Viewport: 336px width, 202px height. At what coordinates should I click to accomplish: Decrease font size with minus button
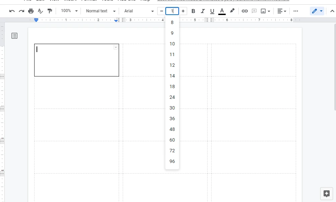coord(162,11)
